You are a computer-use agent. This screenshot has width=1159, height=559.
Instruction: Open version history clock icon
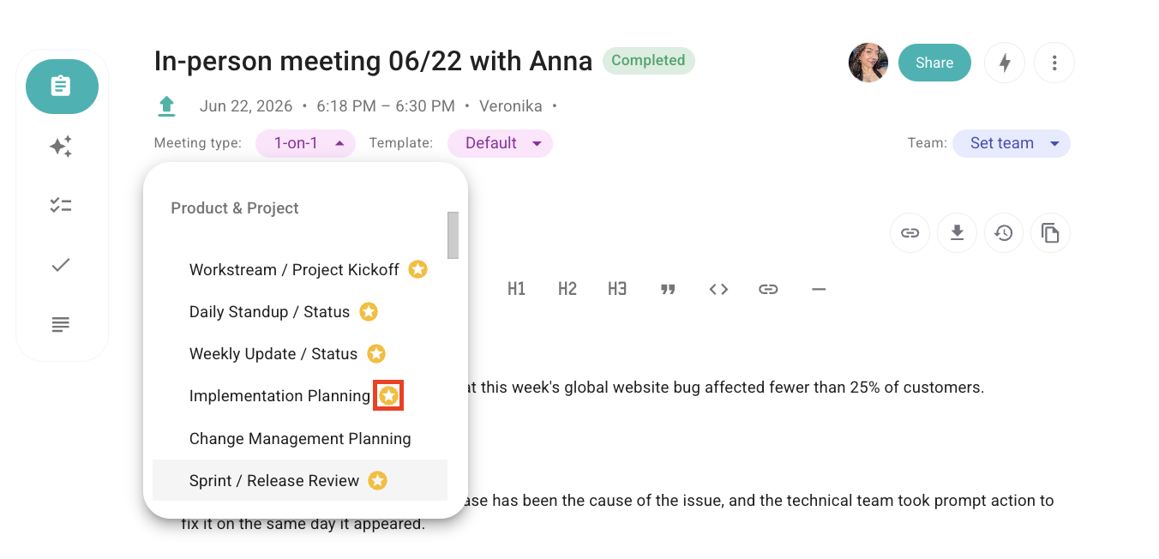click(1004, 232)
